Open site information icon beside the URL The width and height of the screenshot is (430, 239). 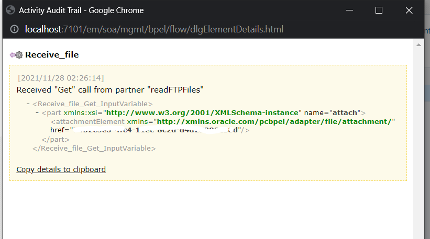pos(14,29)
